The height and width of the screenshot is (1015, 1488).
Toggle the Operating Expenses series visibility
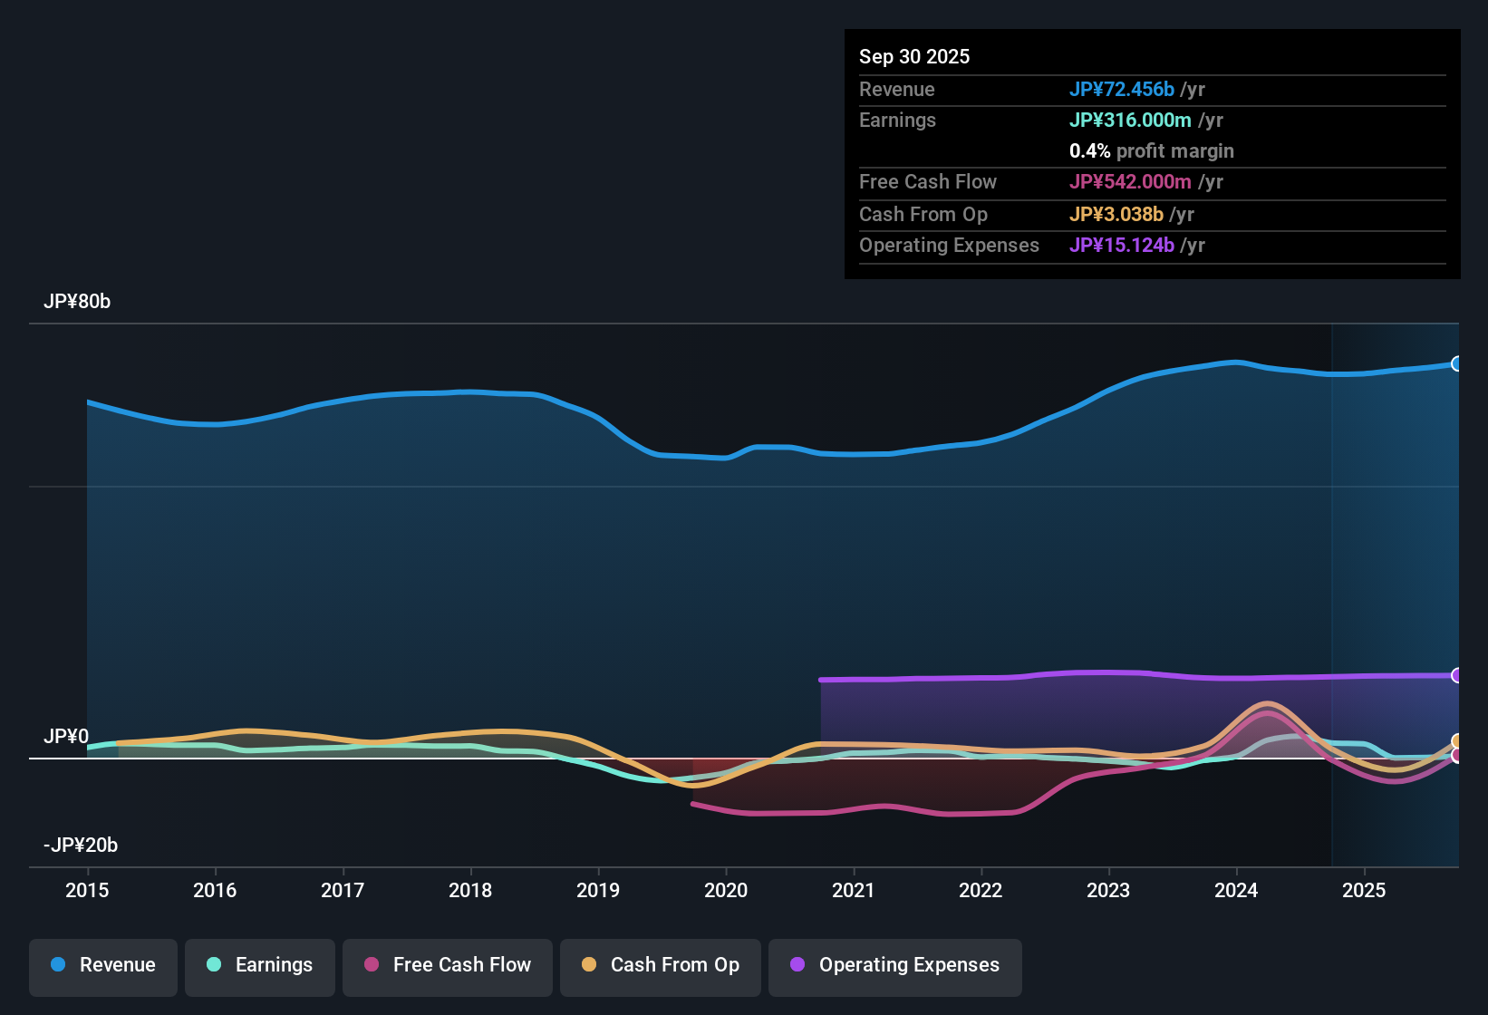[894, 965]
